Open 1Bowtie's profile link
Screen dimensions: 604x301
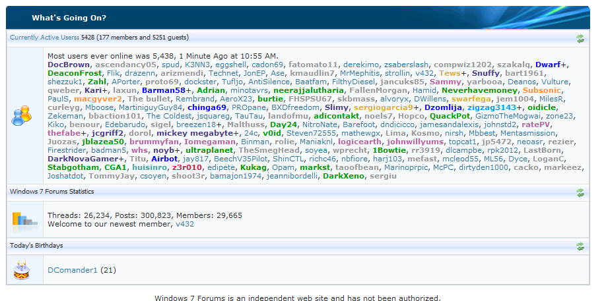[389, 150]
